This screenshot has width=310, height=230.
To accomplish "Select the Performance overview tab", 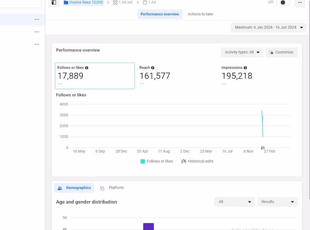I will coord(160,14).
